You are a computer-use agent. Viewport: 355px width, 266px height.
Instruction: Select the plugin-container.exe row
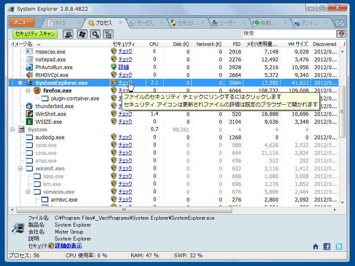click(x=174, y=98)
